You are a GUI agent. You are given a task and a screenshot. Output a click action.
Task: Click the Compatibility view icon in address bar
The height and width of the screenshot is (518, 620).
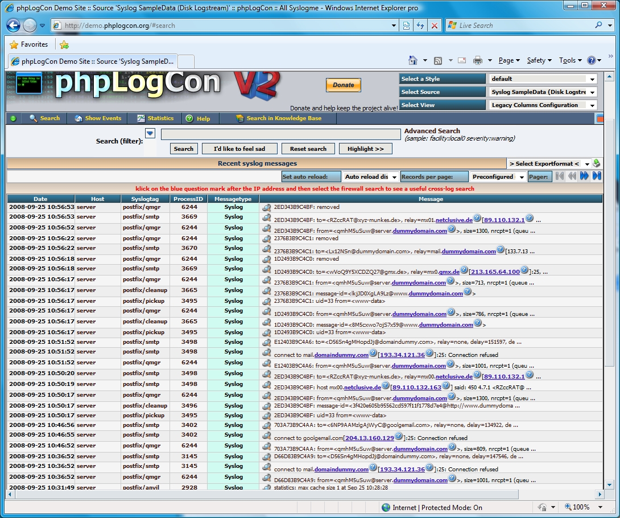[x=406, y=25]
